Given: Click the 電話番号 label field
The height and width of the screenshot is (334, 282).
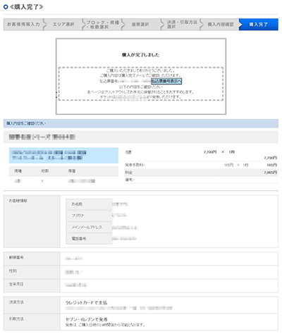Looking at the screenshot, I should click(x=89, y=239).
